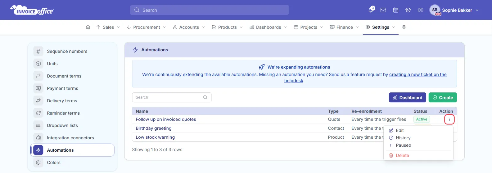Click the Colors gear icon

click(38, 162)
